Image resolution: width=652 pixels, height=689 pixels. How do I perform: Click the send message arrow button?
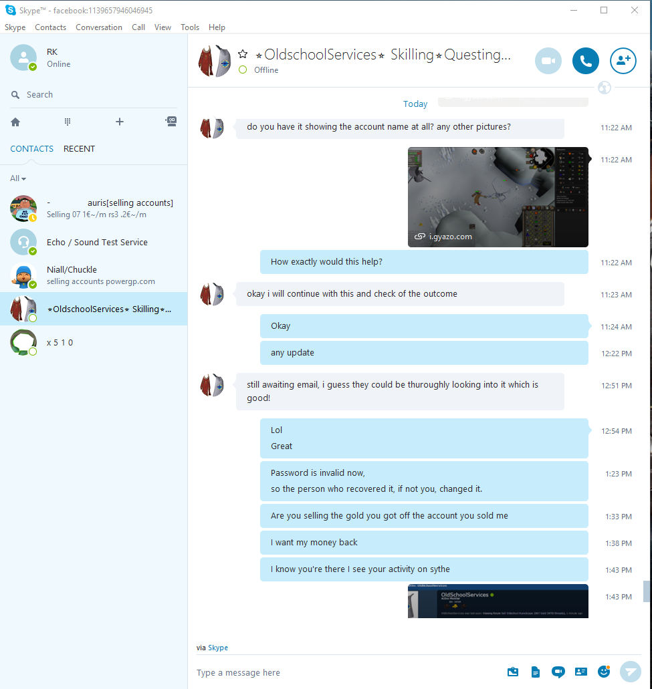tap(631, 672)
